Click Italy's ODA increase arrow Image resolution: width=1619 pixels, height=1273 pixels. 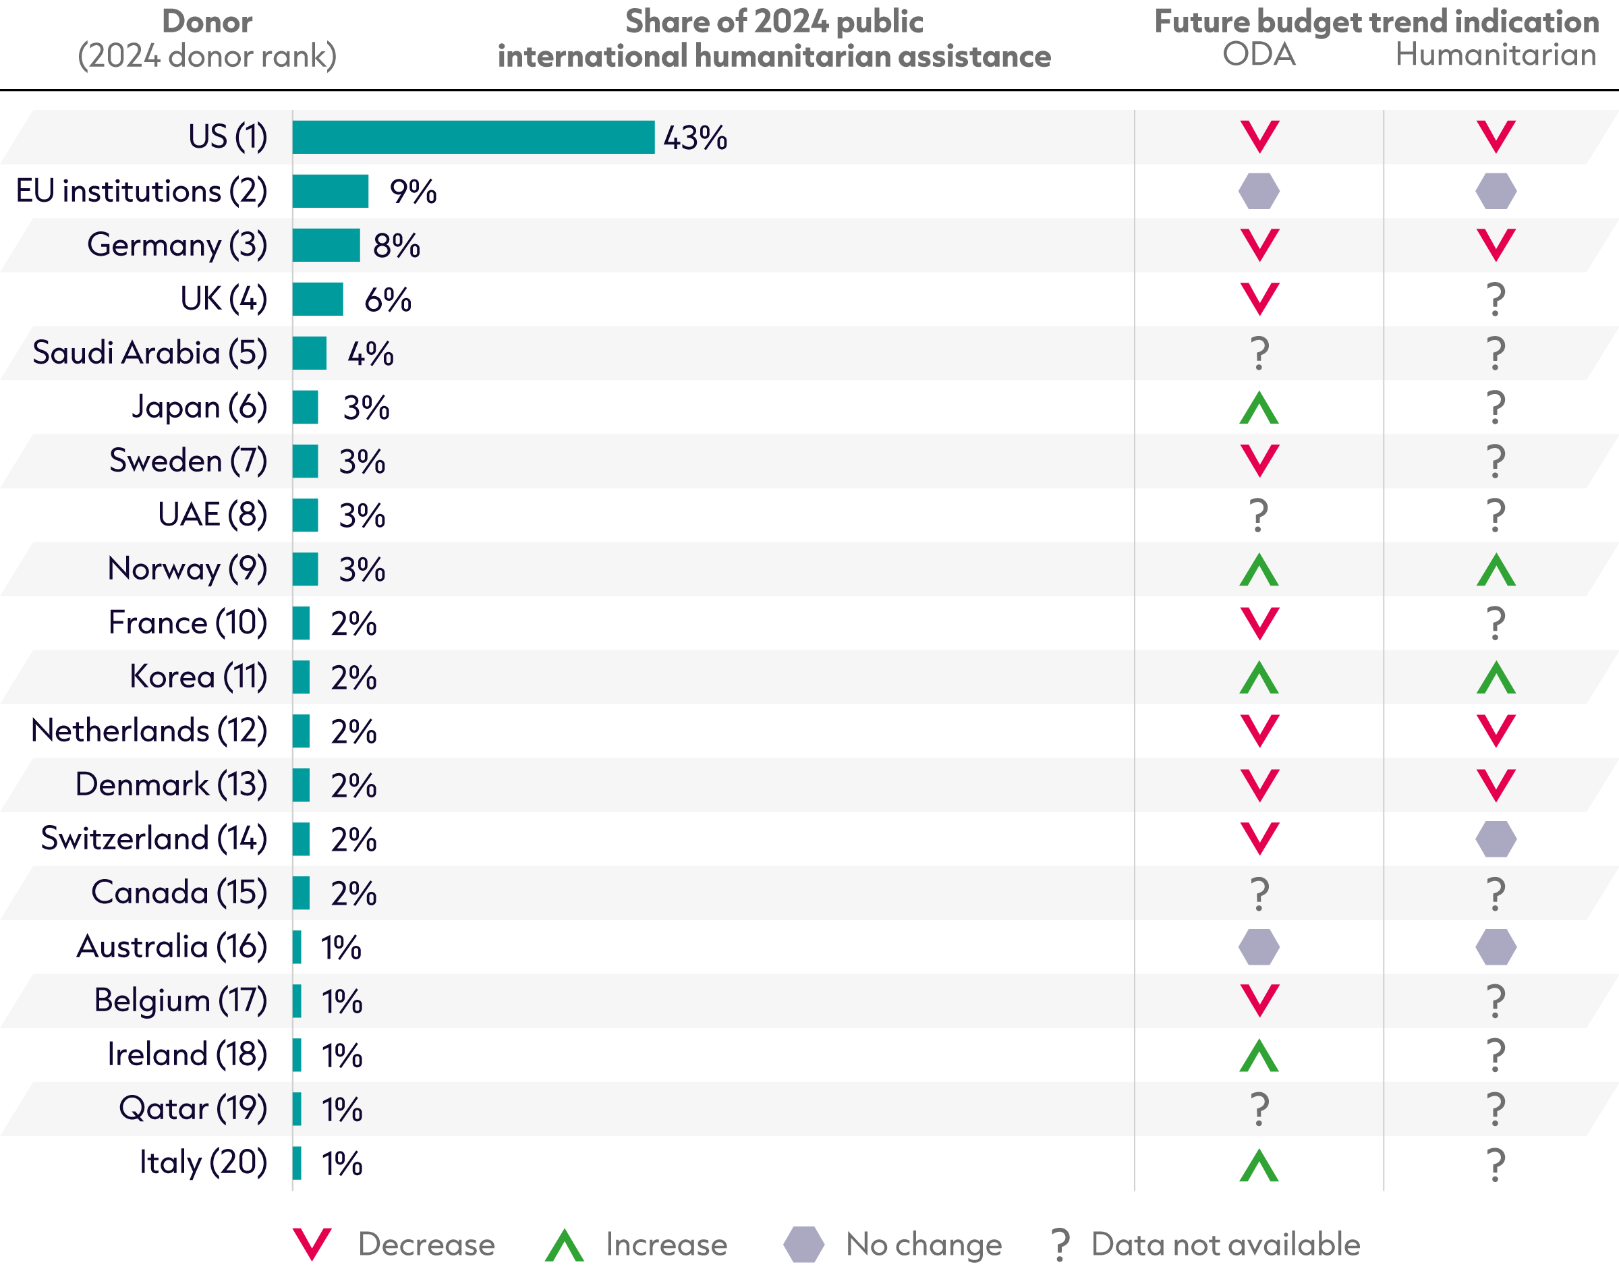pos(1259,1165)
